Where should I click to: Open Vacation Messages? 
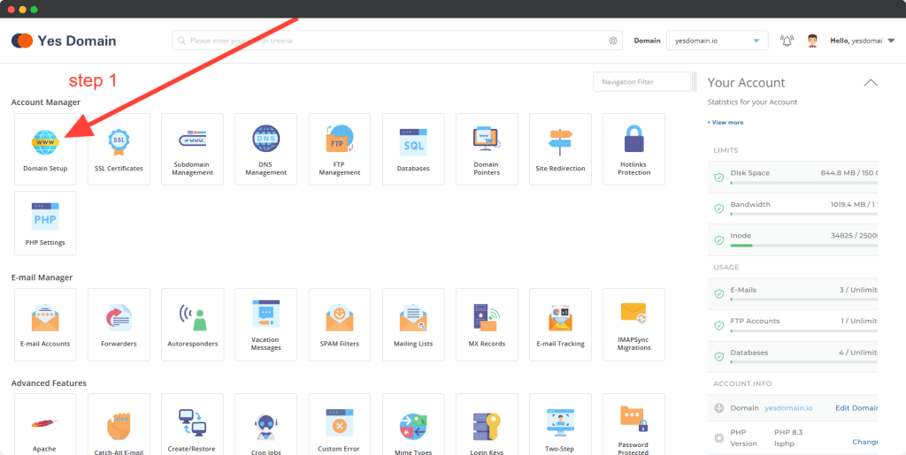(x=265, y=324)
